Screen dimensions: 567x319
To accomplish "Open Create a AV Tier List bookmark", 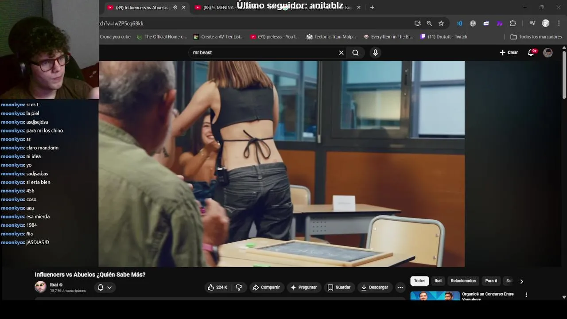I will click(x=218, y=37).
